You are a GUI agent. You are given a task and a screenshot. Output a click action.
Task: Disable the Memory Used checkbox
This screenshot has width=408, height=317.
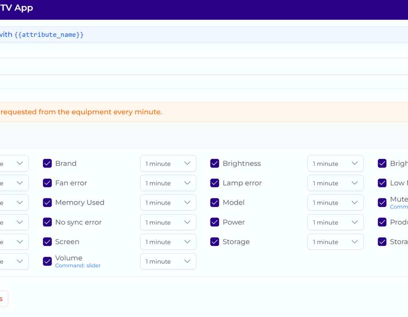tap(47, 203)
